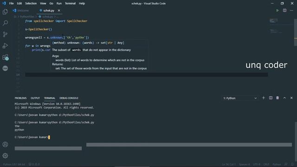Image resolution: width=297 pixels, height=167 pixels.
Task: Switch to the DEBUG CONSOLE tab
Action: coord(69,98)
